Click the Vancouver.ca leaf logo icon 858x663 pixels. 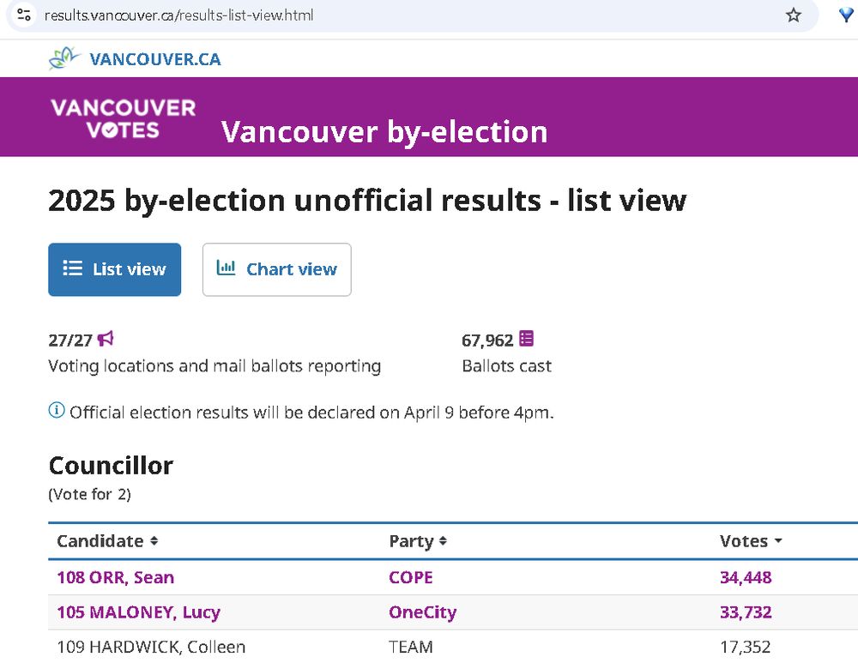point(63,58)
